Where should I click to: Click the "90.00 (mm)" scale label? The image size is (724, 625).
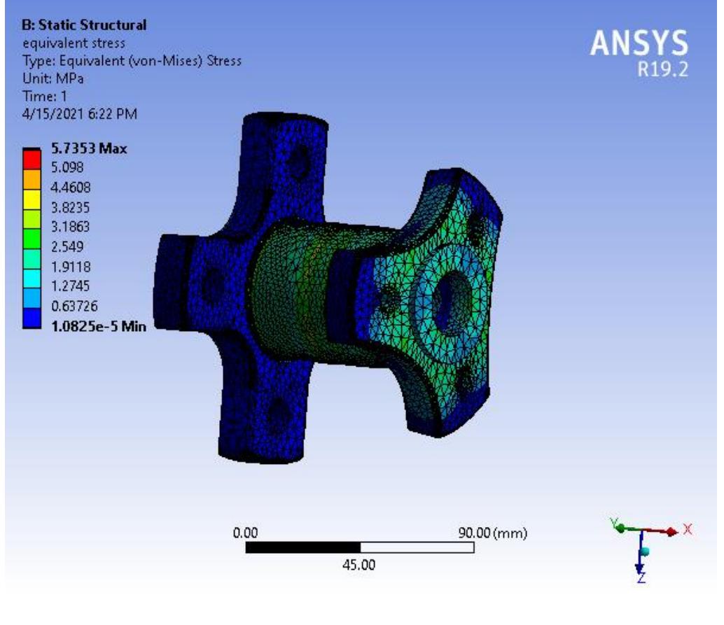pos(492,533)
